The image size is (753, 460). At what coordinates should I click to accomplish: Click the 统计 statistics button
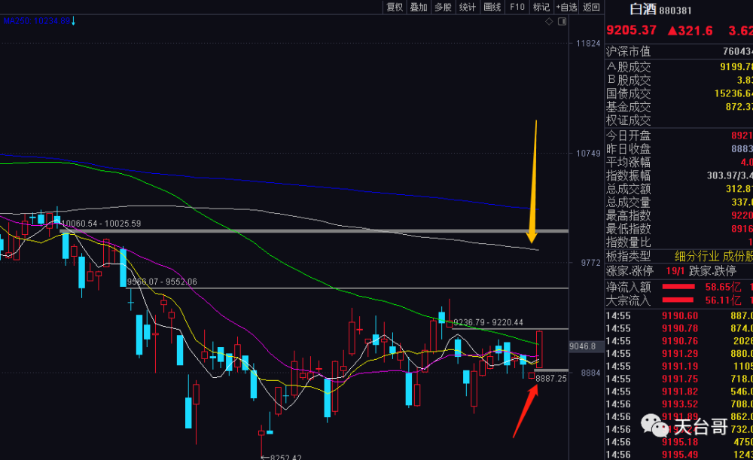[x=468, y=8]
